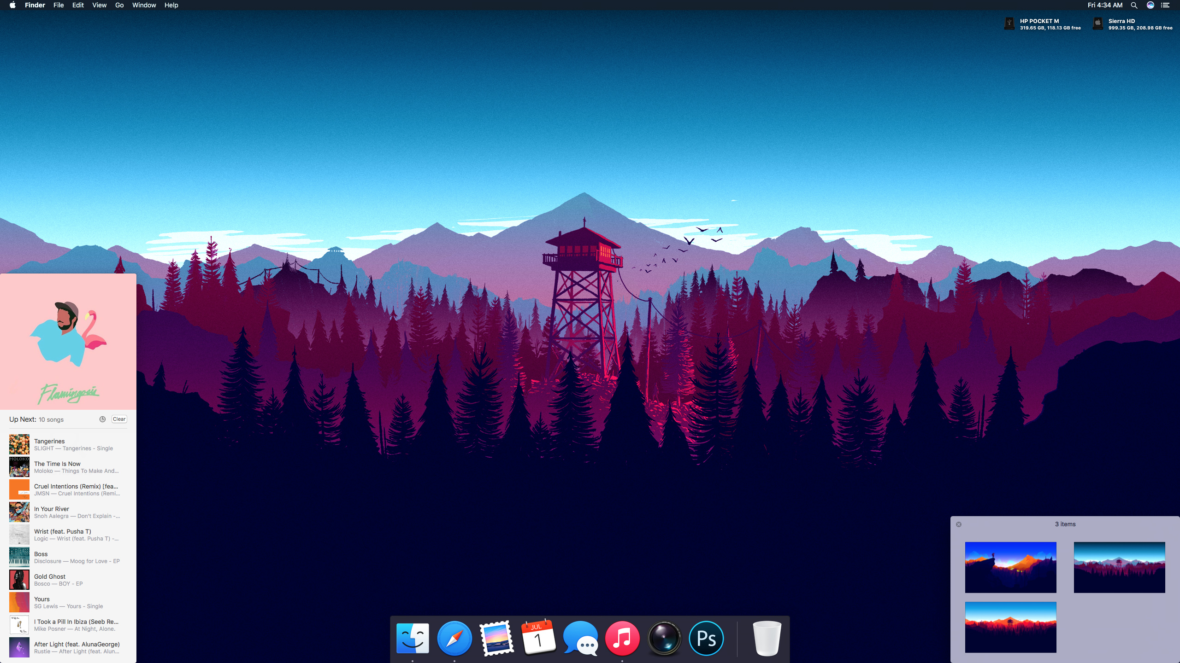Open the Trash in dock
This screenshot has width=1180, height=663.
(x=767, y=638)
